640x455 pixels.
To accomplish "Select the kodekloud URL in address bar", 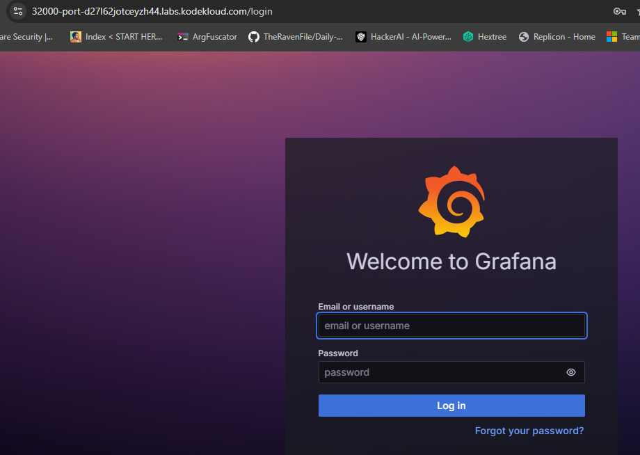I will [152, 11].
